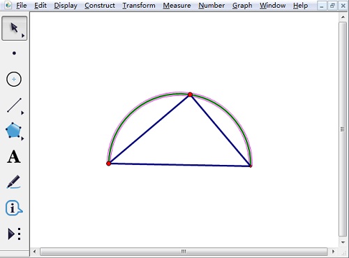Select the Straightedge segment tool
Screen dimensions: 349x258
pyautogui.click(x=14, y=105)
